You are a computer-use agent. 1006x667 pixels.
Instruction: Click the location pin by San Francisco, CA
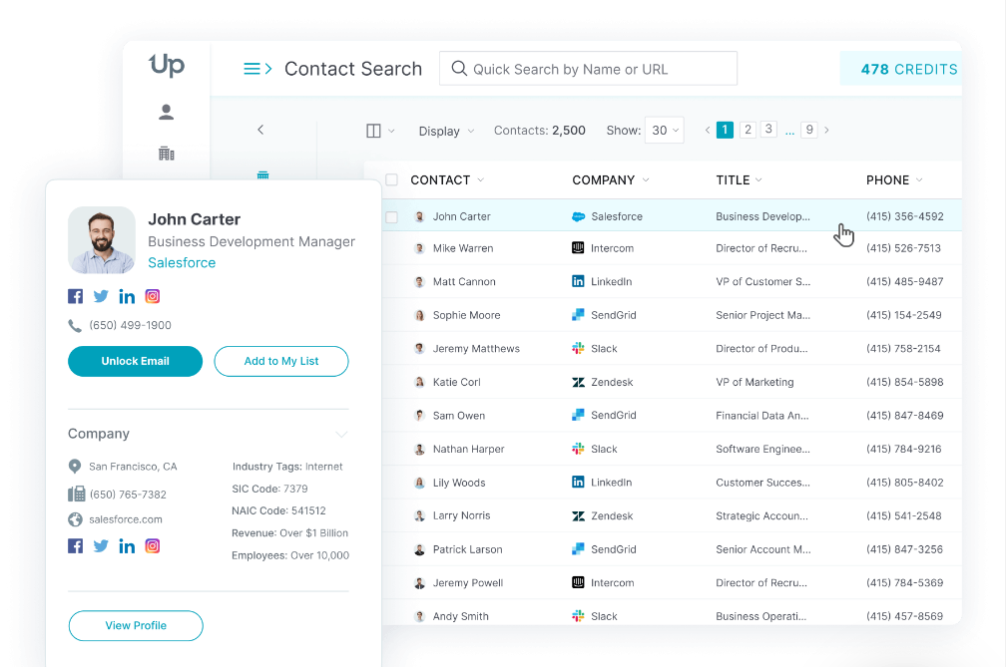point(75,467)
